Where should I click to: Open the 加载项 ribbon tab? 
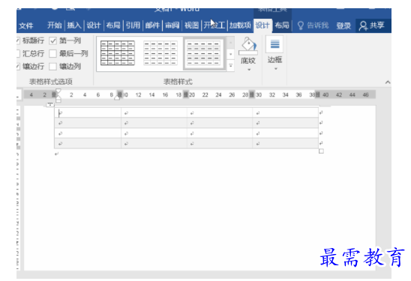(x=240, y=25)
